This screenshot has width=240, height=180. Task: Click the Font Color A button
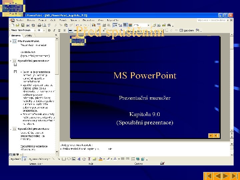pos(115,159)
